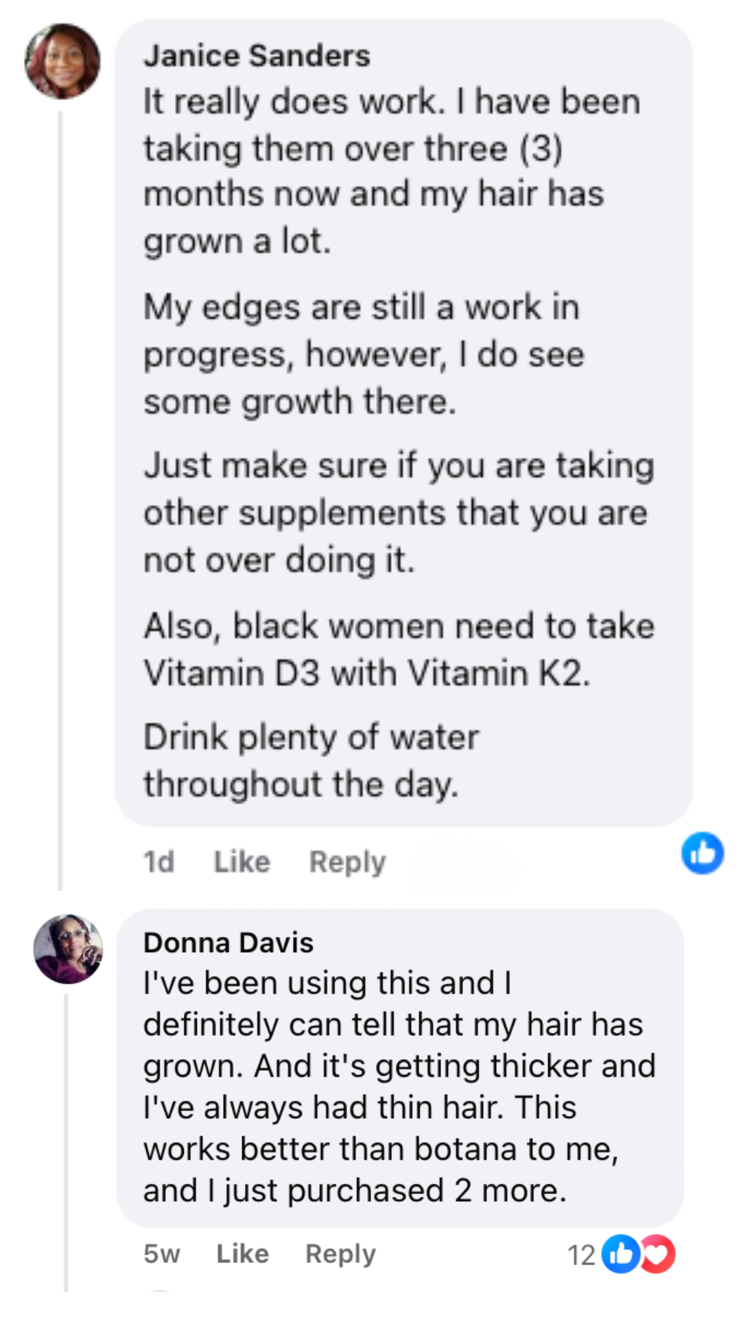The height and width of the screenshot is (1317, 741).
Task: Click the 5w timestamp on Donna's comment
Action: tap(161, 1254)
